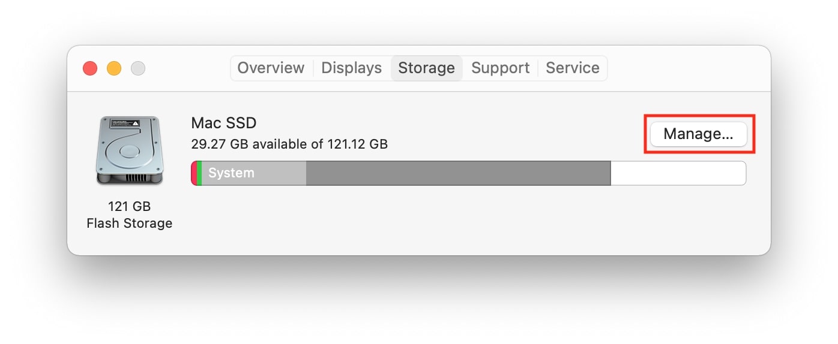This screenshot has width=838, height=344.
Task: Go to the Support tab
Action: (501, 68)
